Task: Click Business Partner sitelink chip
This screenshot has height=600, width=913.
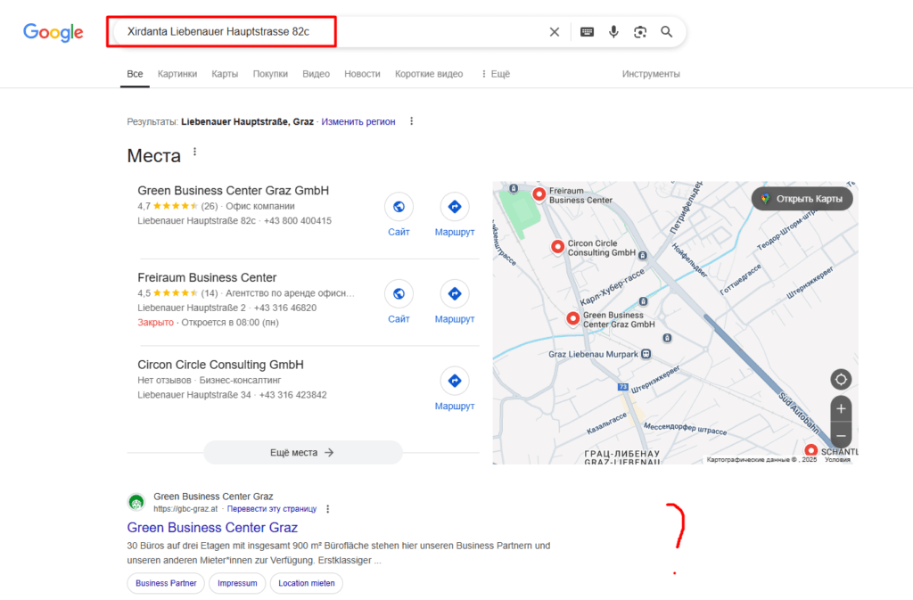Action: (x=166, y=583)
